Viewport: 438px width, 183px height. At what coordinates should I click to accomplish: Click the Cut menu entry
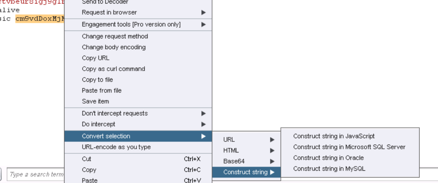click(x=87, y=159)
